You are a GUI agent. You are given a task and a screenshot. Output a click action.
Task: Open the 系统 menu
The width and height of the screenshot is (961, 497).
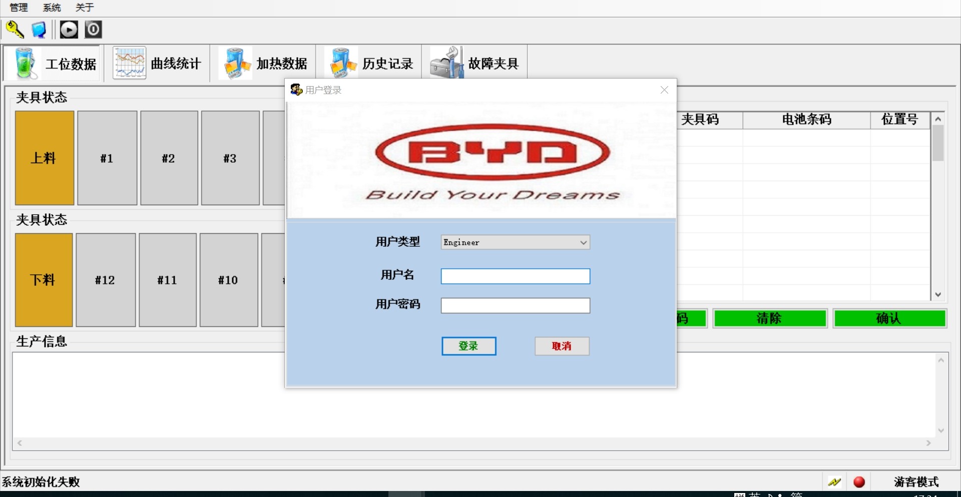coord(52,8)
